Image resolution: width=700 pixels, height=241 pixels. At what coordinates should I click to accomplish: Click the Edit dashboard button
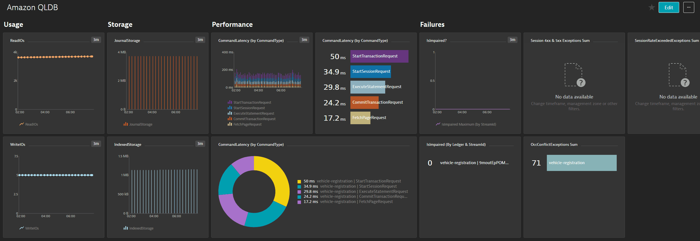(x=669, y=7)
